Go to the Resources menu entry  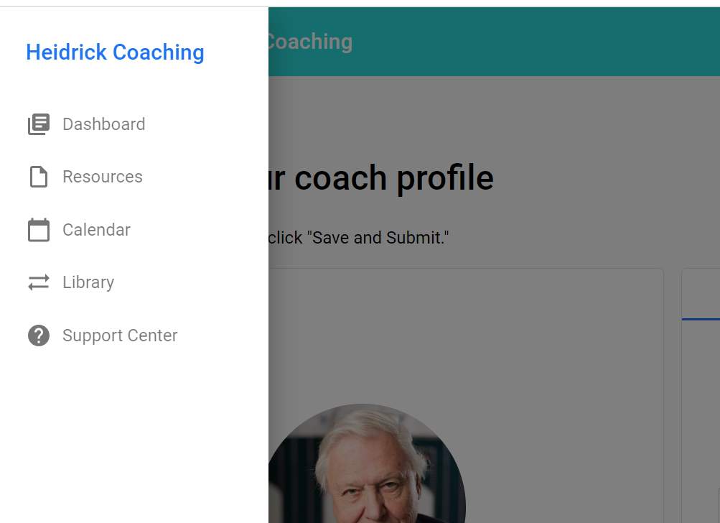point(103,177)
